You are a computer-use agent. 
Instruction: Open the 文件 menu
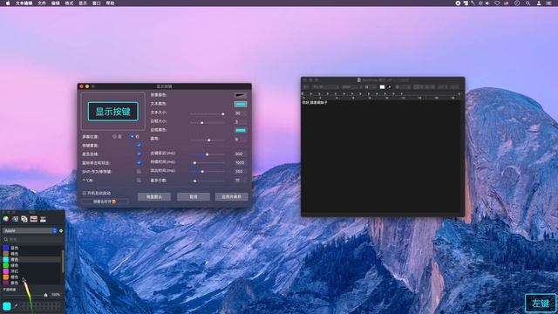(42, 3)
